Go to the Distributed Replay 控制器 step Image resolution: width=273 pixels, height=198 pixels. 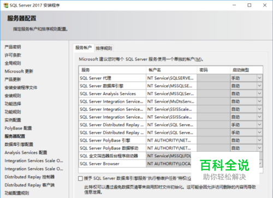(29, 177)
